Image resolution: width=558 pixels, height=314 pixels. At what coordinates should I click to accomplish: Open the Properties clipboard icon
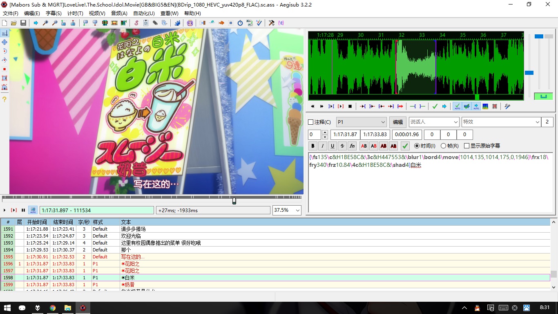(x=146, y=23)
